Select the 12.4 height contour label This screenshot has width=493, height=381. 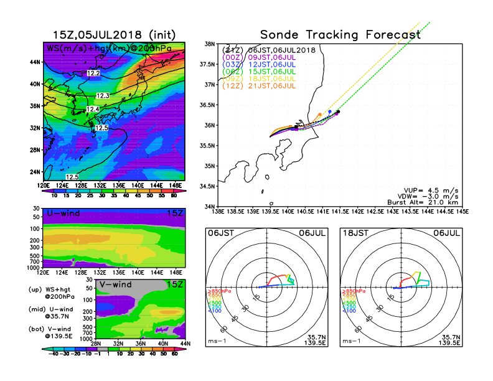92,110
